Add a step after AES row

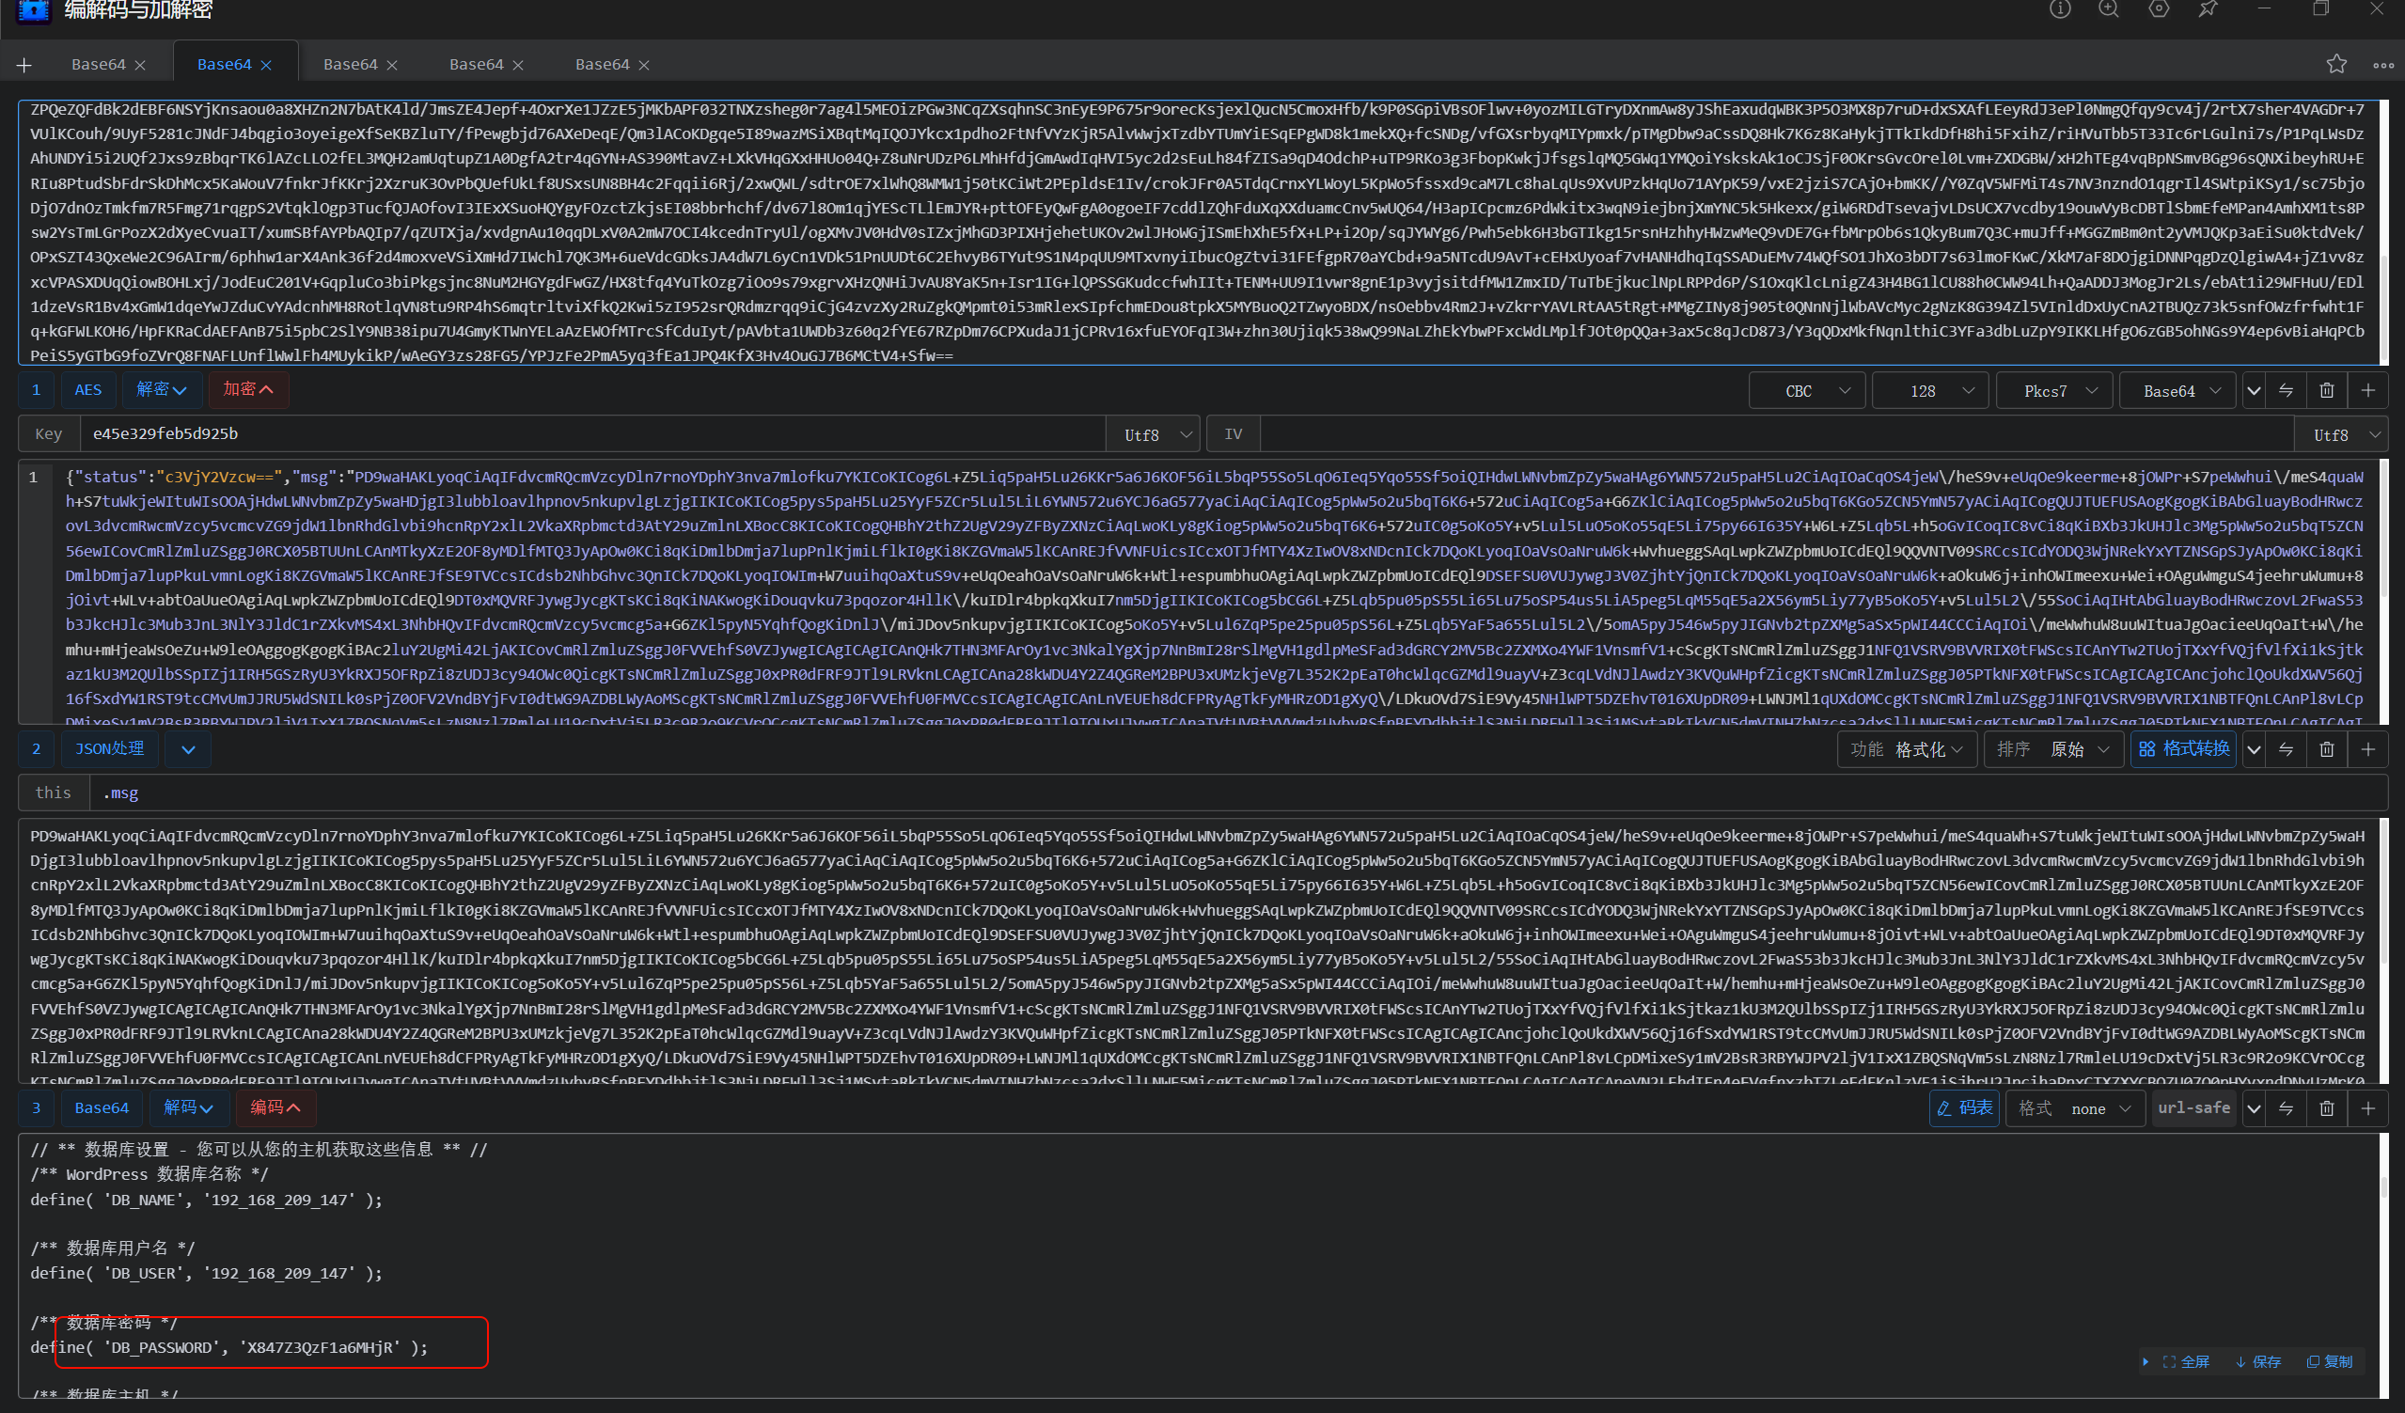tap(2367, 390)
